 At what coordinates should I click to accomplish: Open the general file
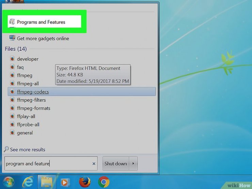click(25, 133)
